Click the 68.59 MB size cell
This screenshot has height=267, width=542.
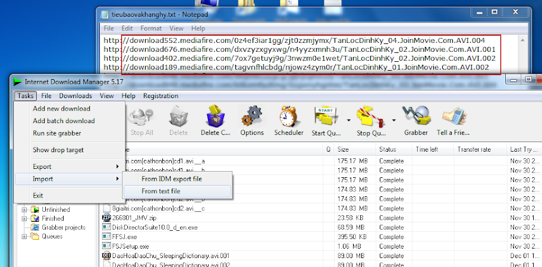click(351, 227)
